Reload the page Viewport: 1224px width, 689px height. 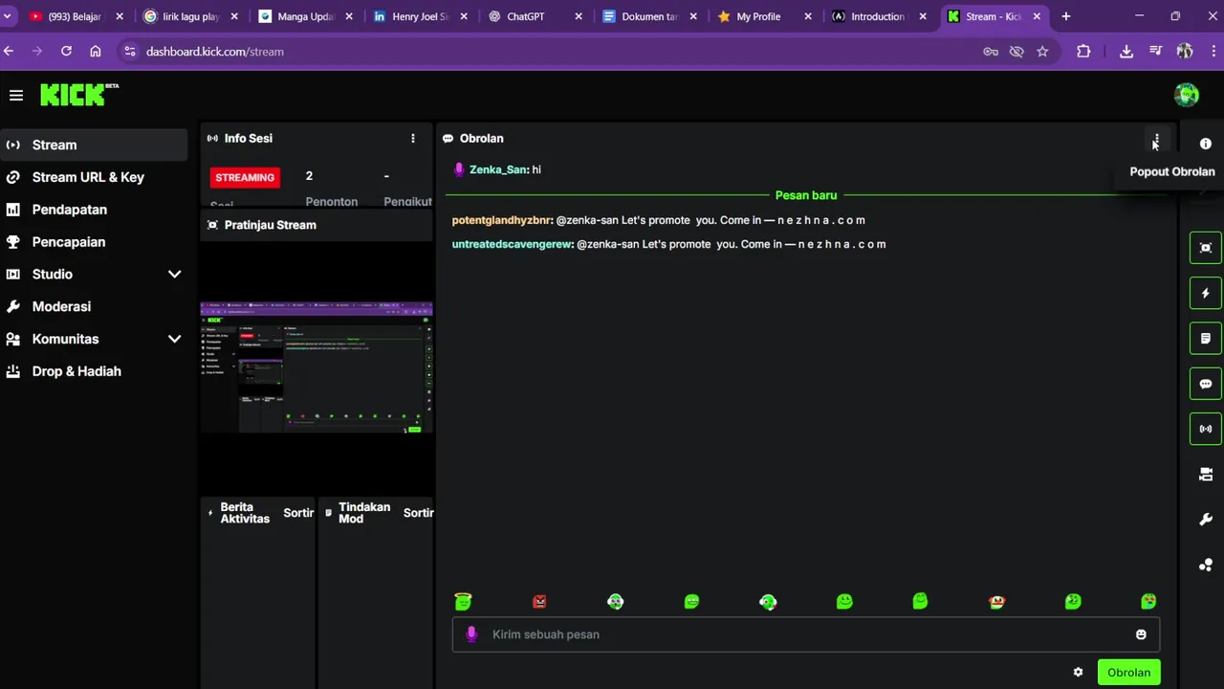click(66, 52)
